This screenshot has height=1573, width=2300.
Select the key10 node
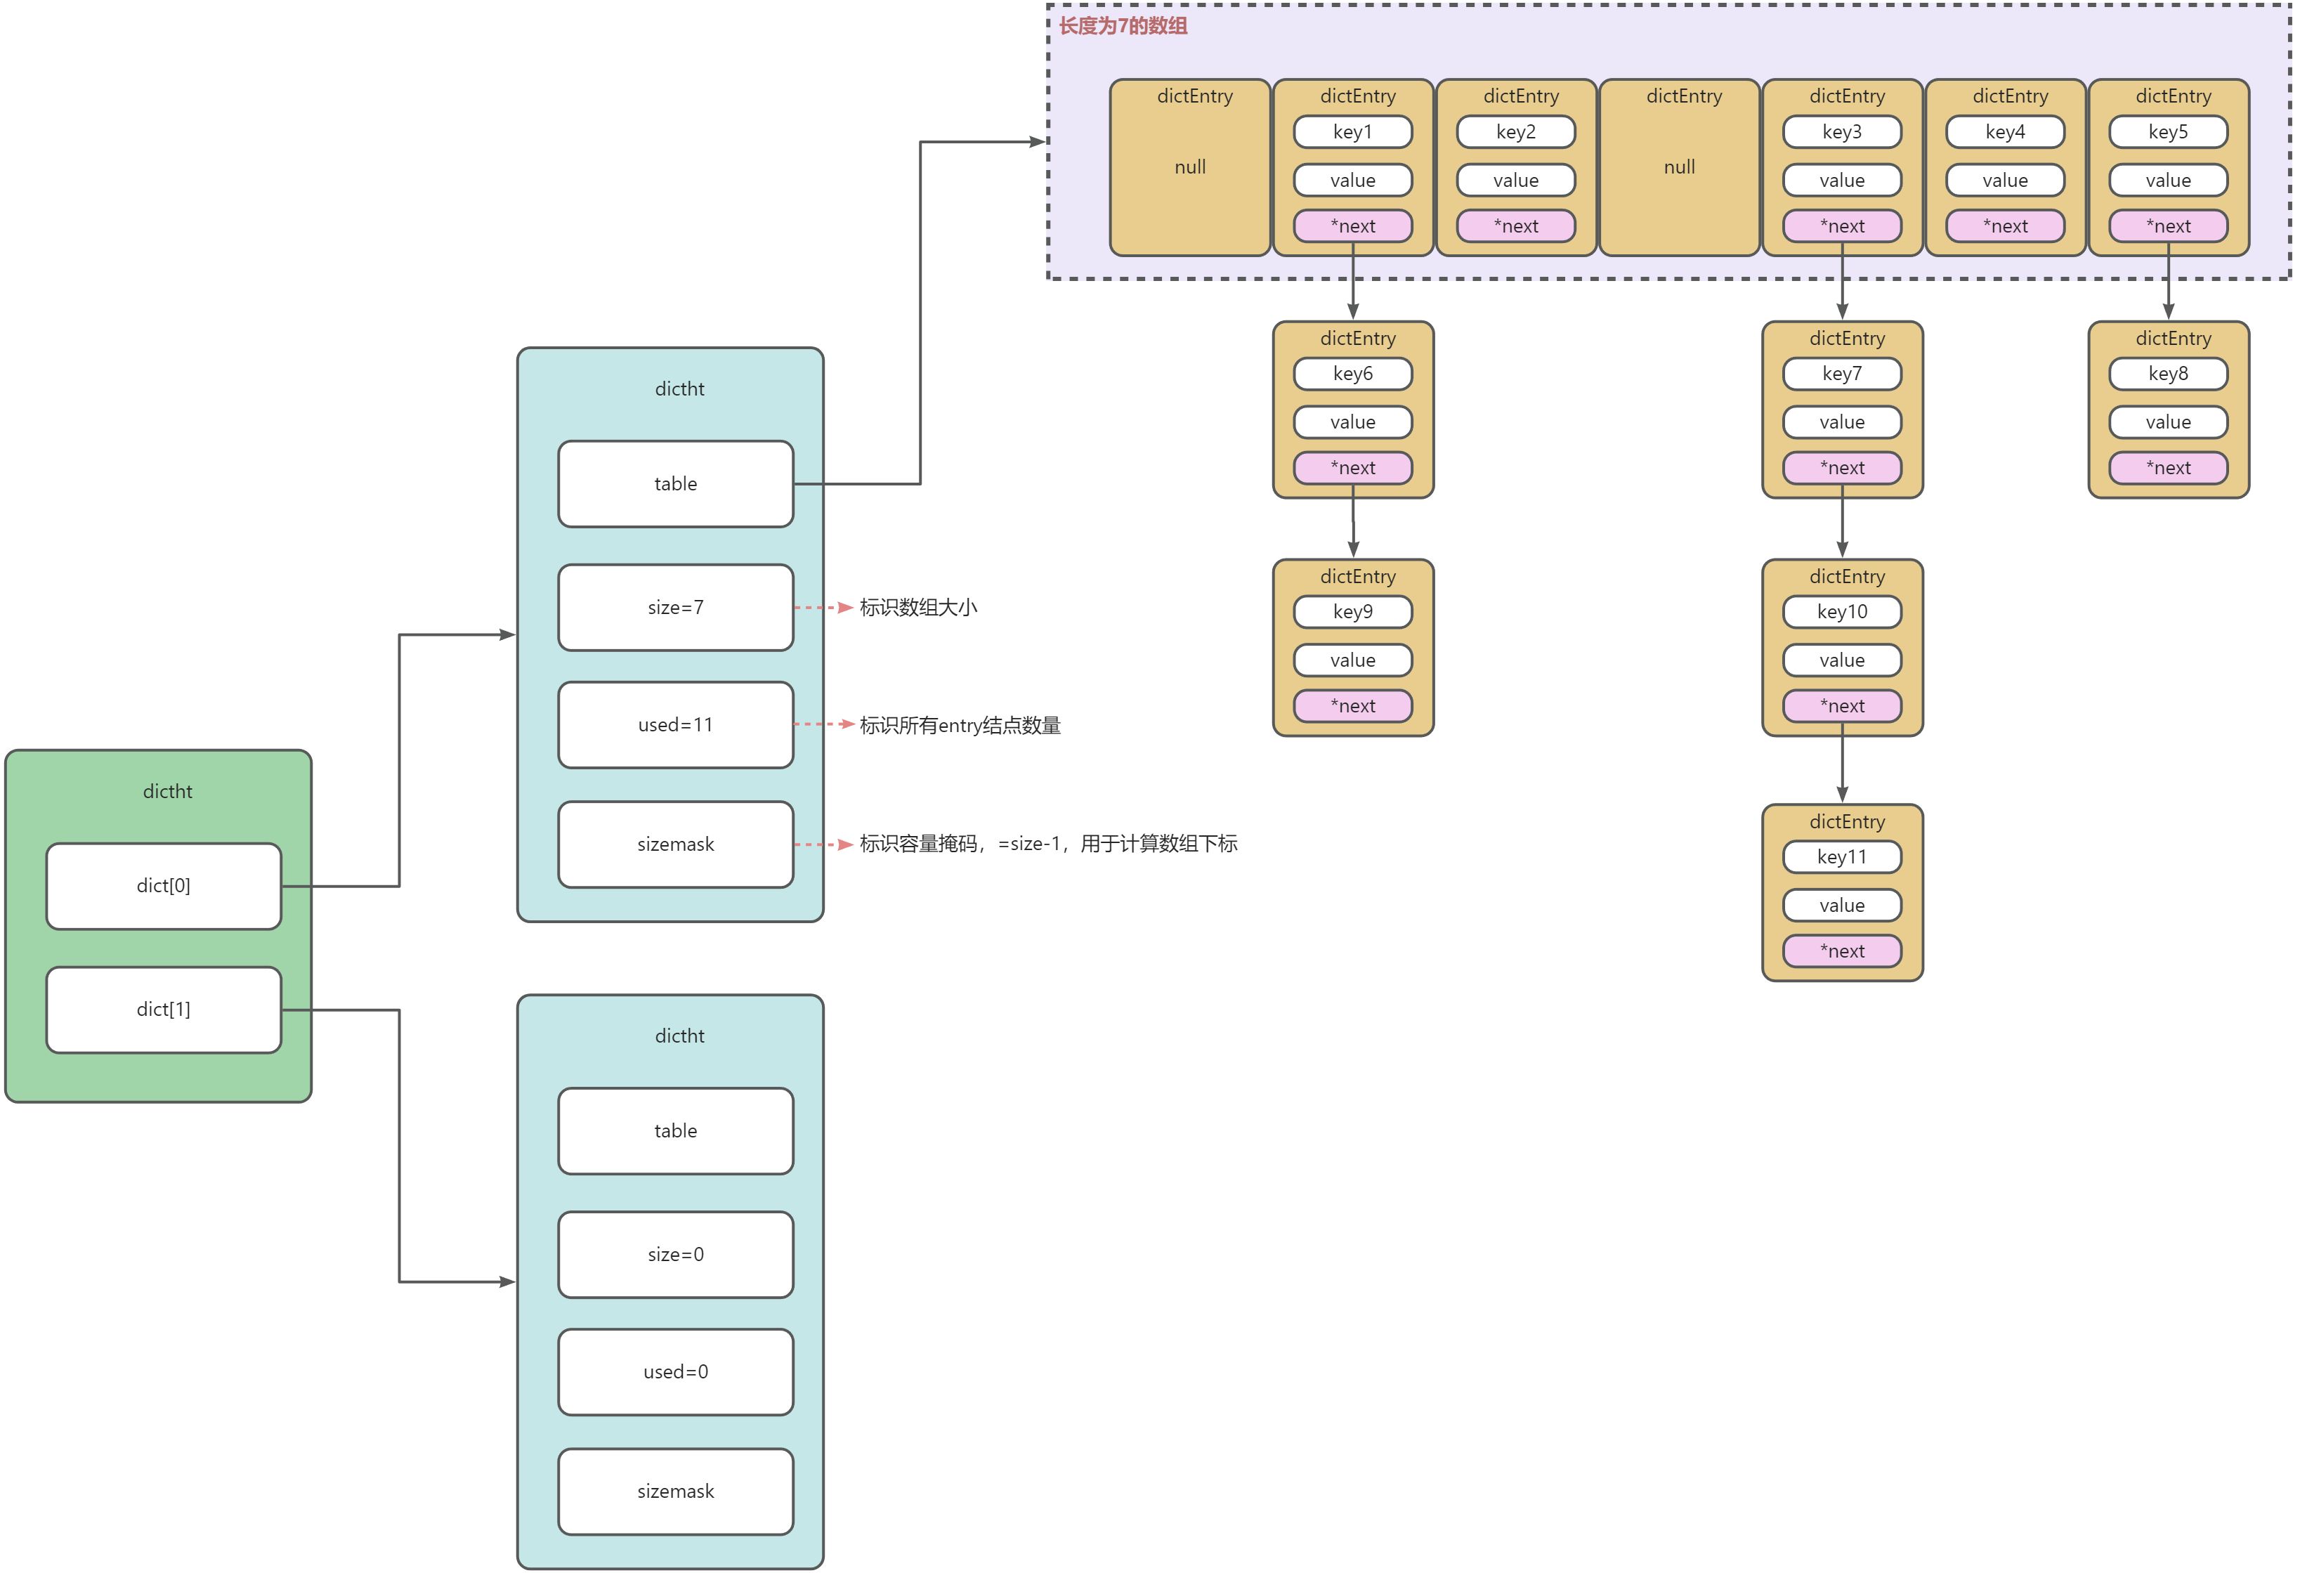(x=1841, y=612)
